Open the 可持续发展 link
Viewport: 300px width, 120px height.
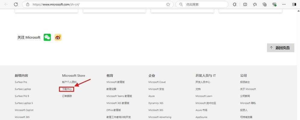click(x=246, y=117)
